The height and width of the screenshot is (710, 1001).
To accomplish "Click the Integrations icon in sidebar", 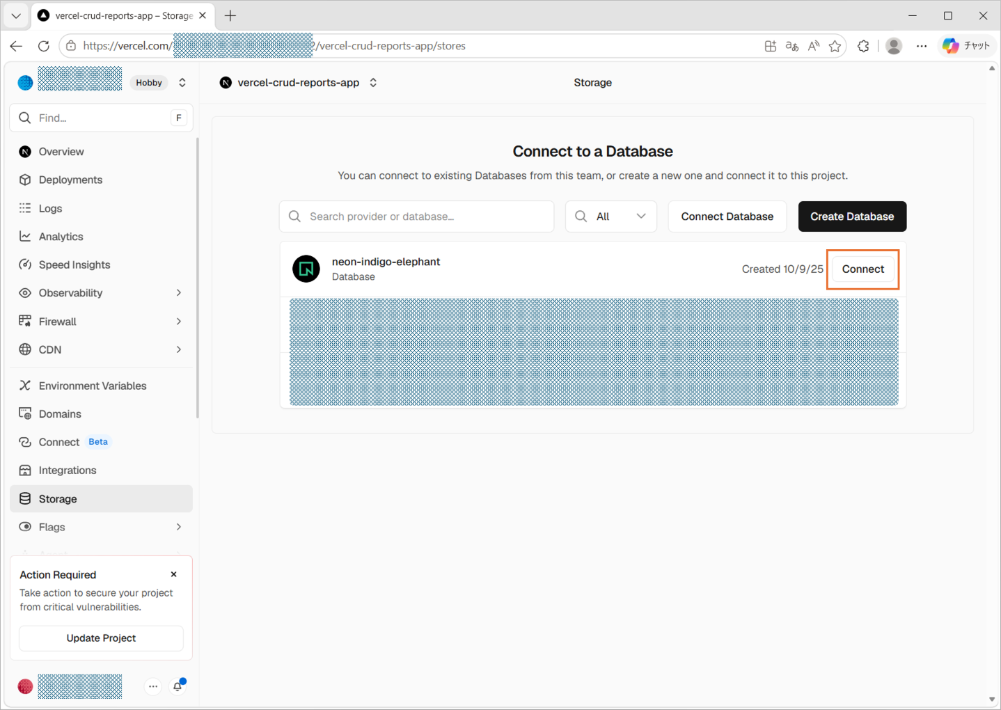I will 25,471.
